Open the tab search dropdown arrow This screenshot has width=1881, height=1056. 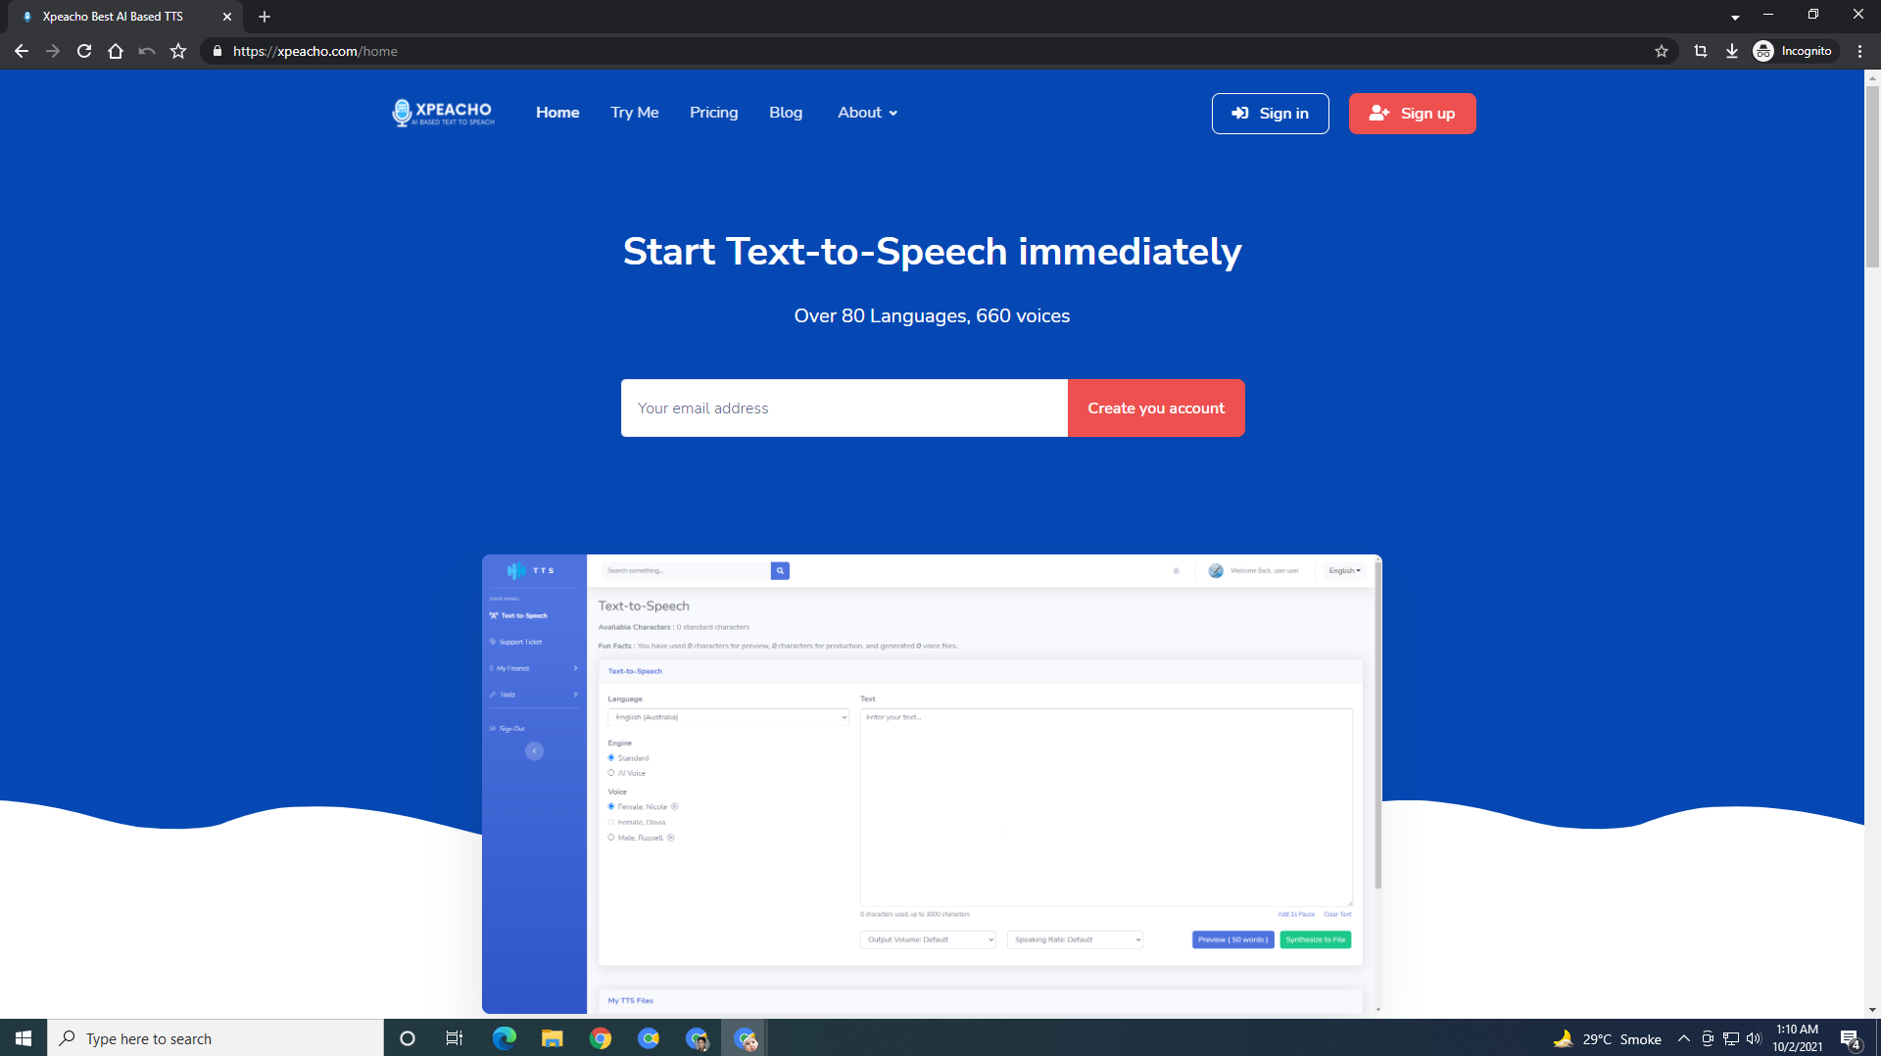1735,17
